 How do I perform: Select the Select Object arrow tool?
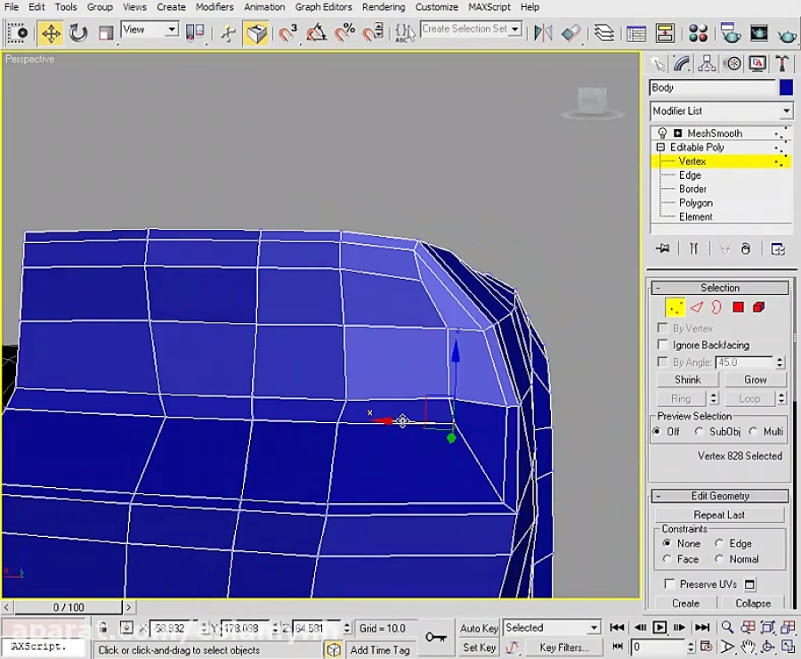(18, 32)
